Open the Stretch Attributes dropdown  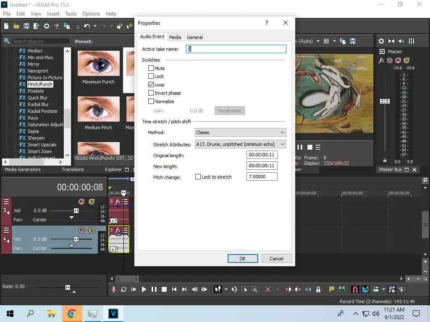click(x=240, y=144)
